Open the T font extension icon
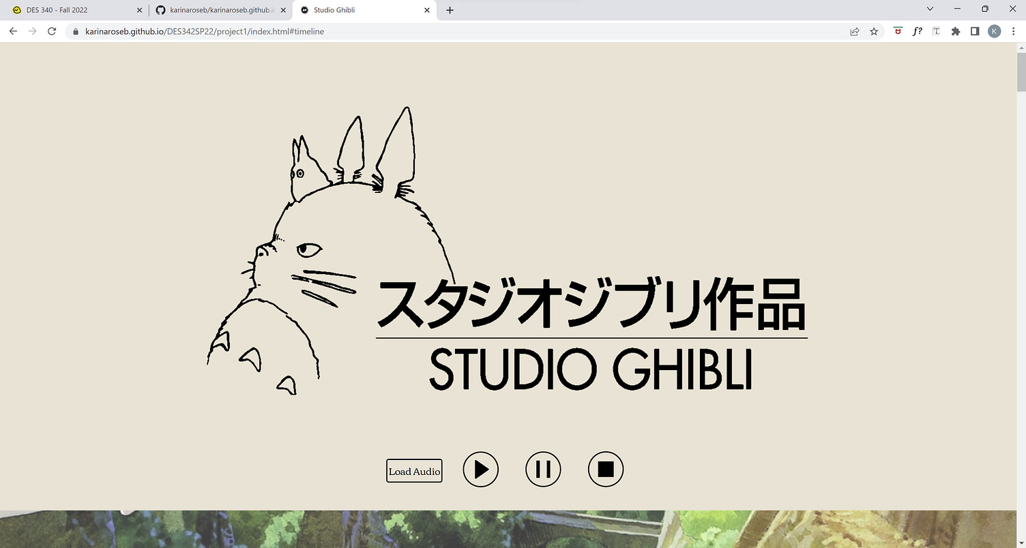This screenshot has height=548, width=1026. (937, 31)
